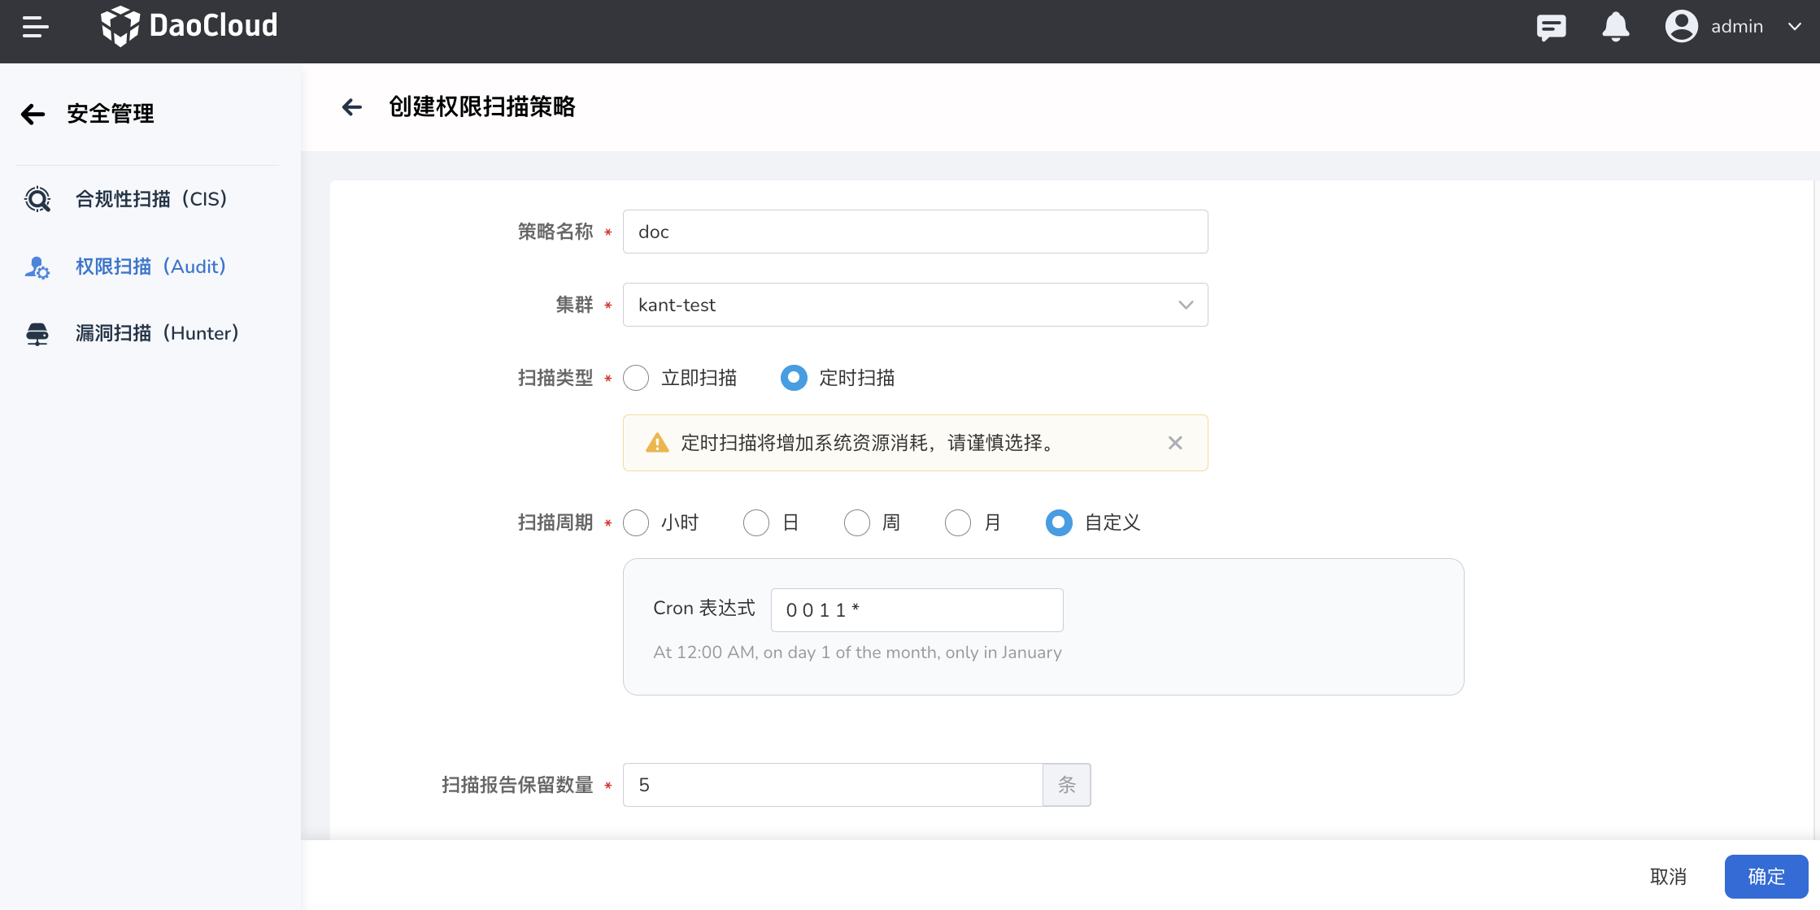Select 小时 scan period radio
1820x910 pixels.
pos(636,522)
